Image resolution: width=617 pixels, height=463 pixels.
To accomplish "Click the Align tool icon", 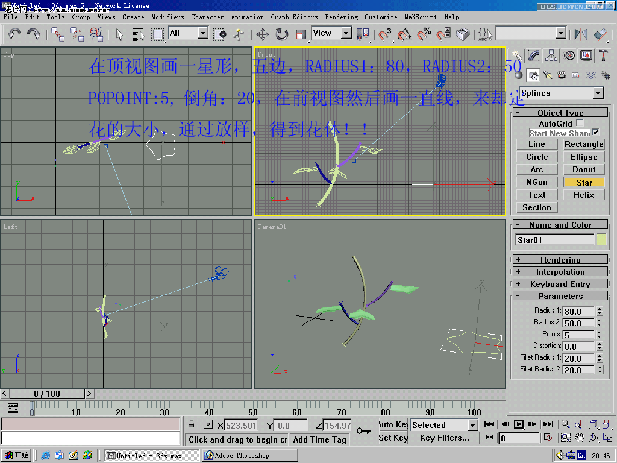I will (600, 34).
